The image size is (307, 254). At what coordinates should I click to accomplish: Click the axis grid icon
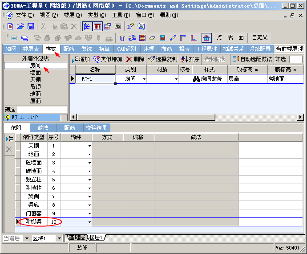click(x=14, y=38)
